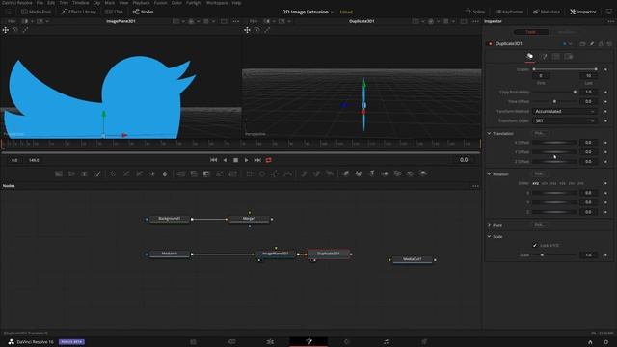Select ZXY rotation order
This screenshot has height=347, width=617.
tap(572, 183)
